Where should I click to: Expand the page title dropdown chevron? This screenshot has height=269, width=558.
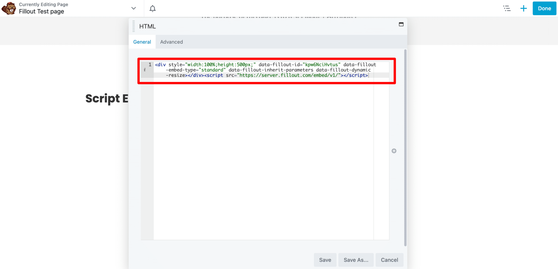tap(134, 8)
